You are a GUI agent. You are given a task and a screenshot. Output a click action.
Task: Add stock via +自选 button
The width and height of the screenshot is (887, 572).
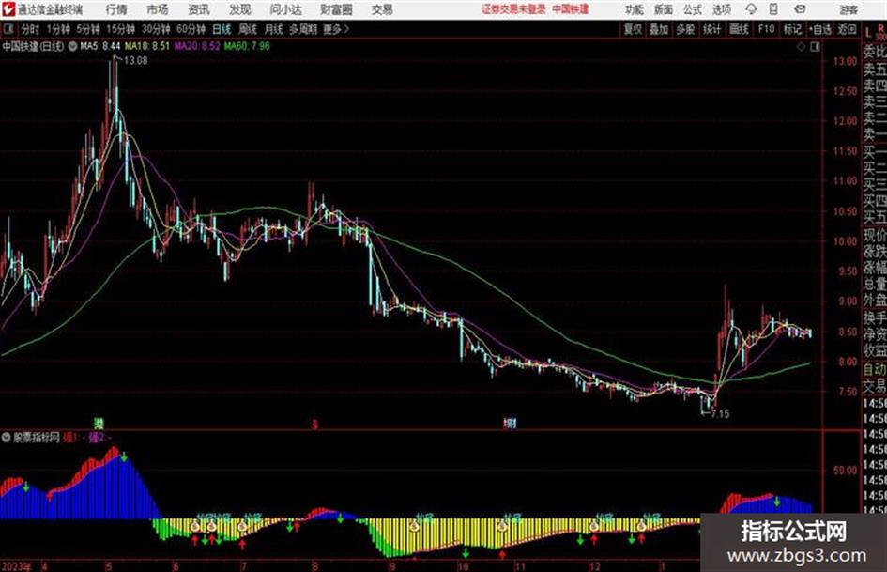coord(820,29)
